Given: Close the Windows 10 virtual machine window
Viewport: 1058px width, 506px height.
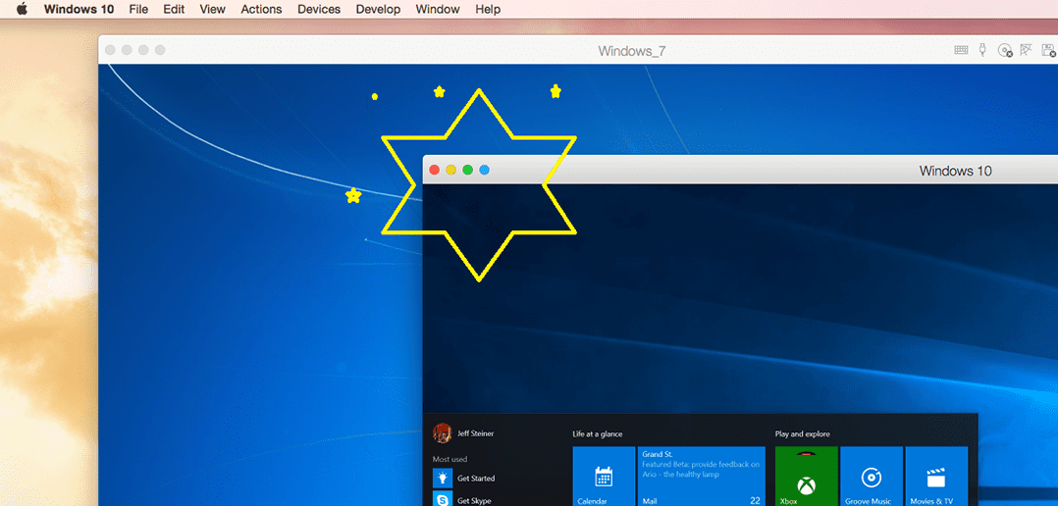Looking at the screenshot, I should click(435, 170).
